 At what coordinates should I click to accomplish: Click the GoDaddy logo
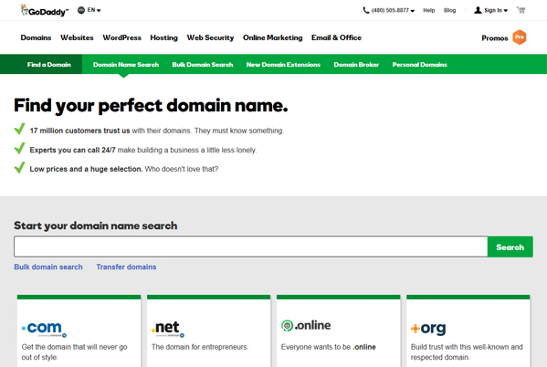(45, 10)
